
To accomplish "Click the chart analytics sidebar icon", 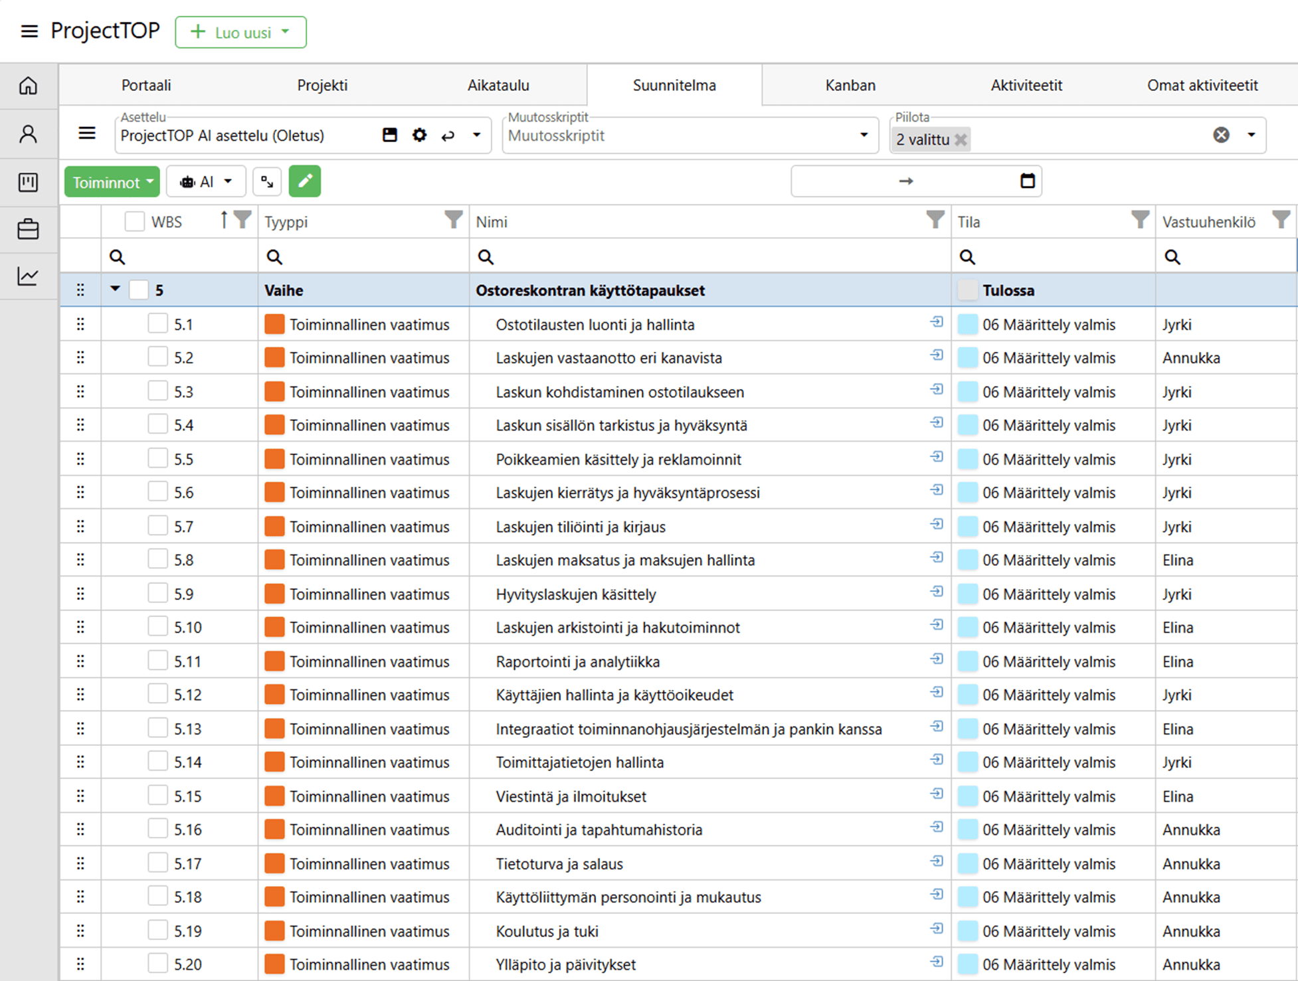I will pyautogui.click(x=28, y=276).
